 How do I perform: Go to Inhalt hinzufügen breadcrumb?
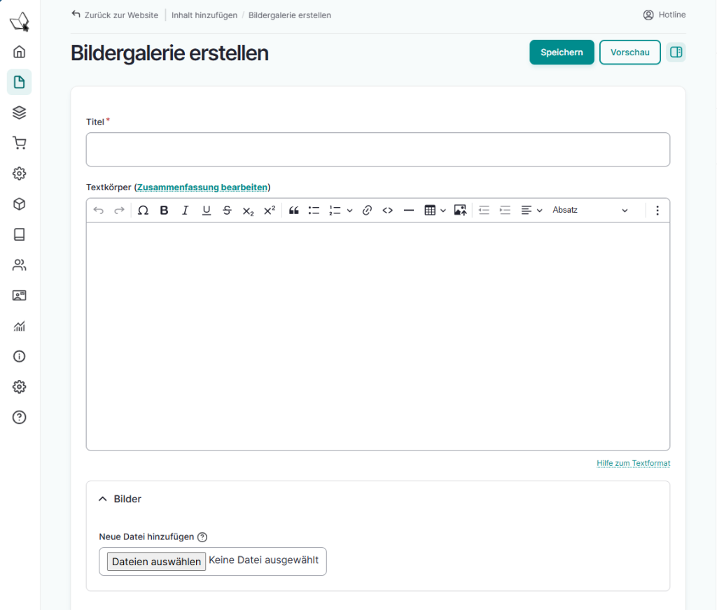(x=204, y=15)
